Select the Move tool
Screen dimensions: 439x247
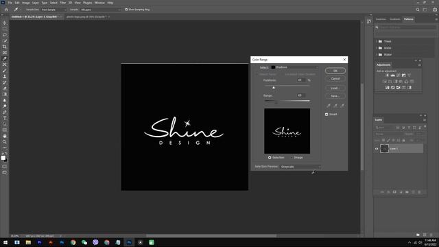pyautogui.click(x=5, y=23)
